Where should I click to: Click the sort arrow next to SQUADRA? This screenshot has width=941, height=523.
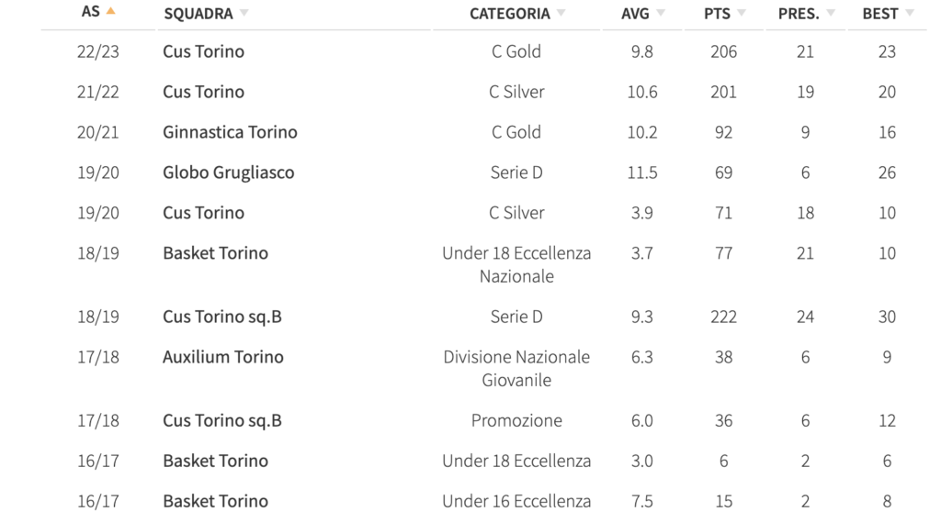(x=244, y=13)
